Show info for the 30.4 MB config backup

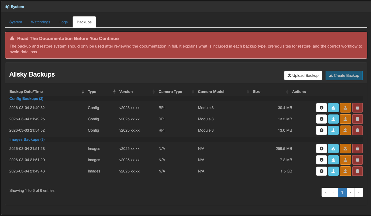321,108
